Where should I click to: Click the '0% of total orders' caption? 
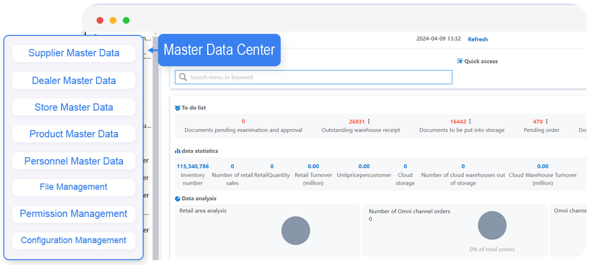click(492, 249)
